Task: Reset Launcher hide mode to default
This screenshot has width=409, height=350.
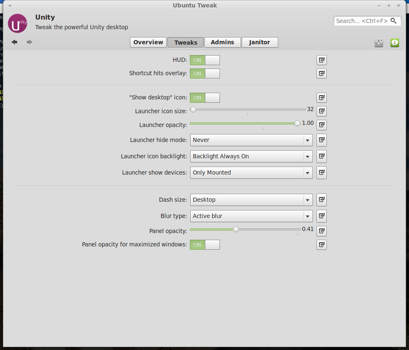Action: pyautogui.click(x=321, y=140)
